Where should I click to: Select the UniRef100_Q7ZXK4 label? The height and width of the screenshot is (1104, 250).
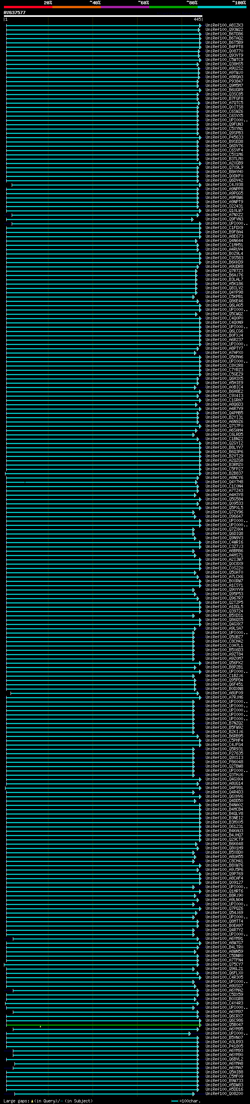(224, 529)
